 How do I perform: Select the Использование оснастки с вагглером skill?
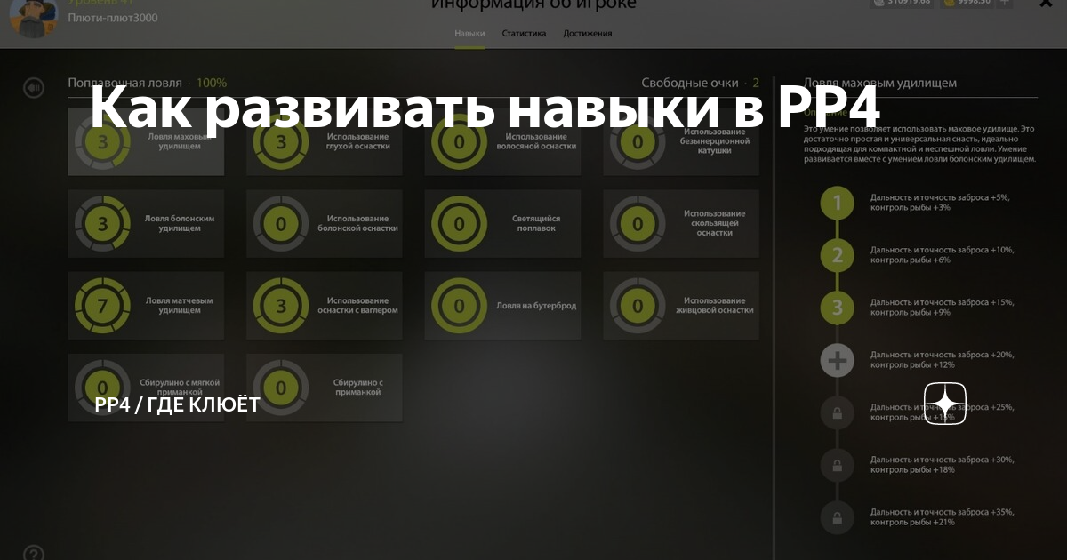click(325, 306)
